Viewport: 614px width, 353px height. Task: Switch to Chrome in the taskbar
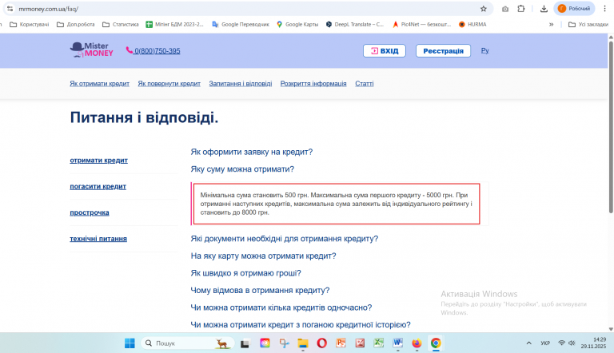click(x=436, y=343)
